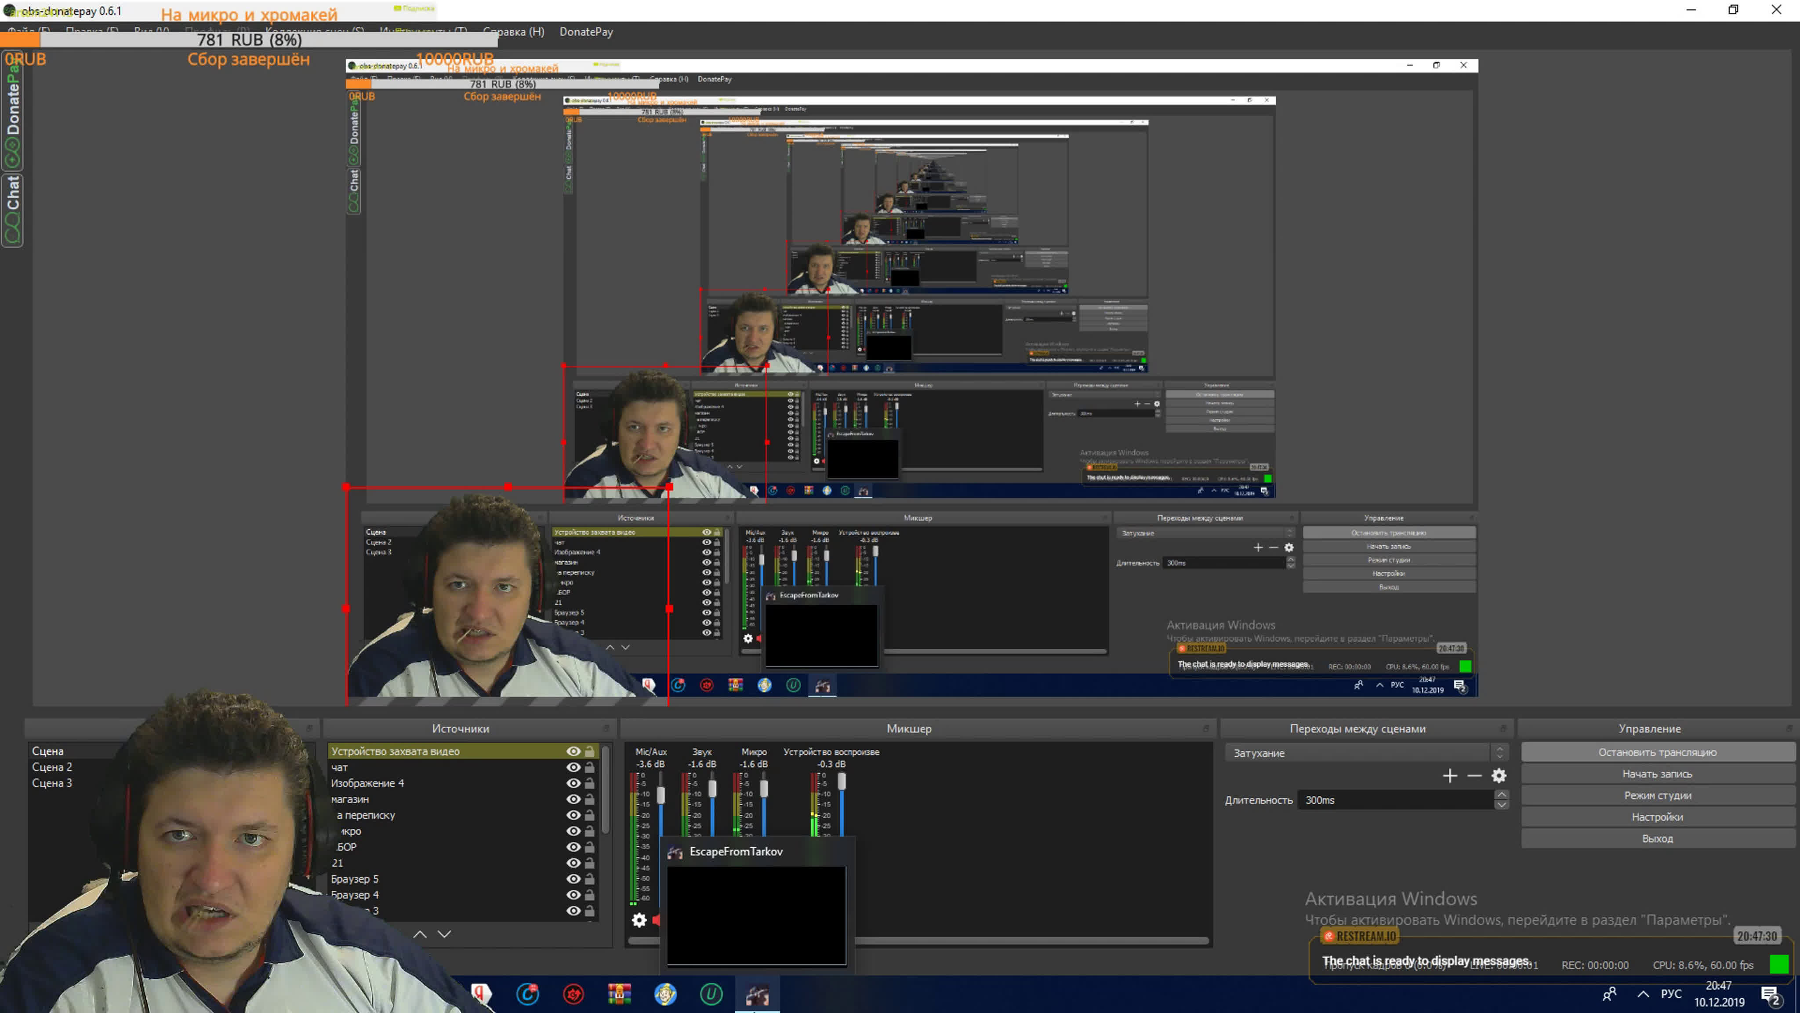1800x1013 pixels.
Task: Switch to EscapeFromTarkov taskbar icon
Action: [x=757, y=994]
